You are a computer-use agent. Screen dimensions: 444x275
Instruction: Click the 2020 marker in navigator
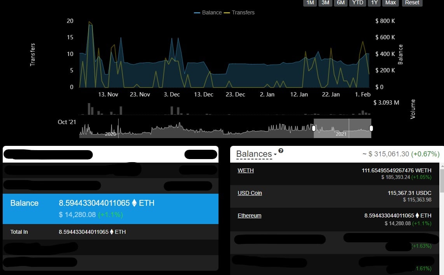coord(110,134)
